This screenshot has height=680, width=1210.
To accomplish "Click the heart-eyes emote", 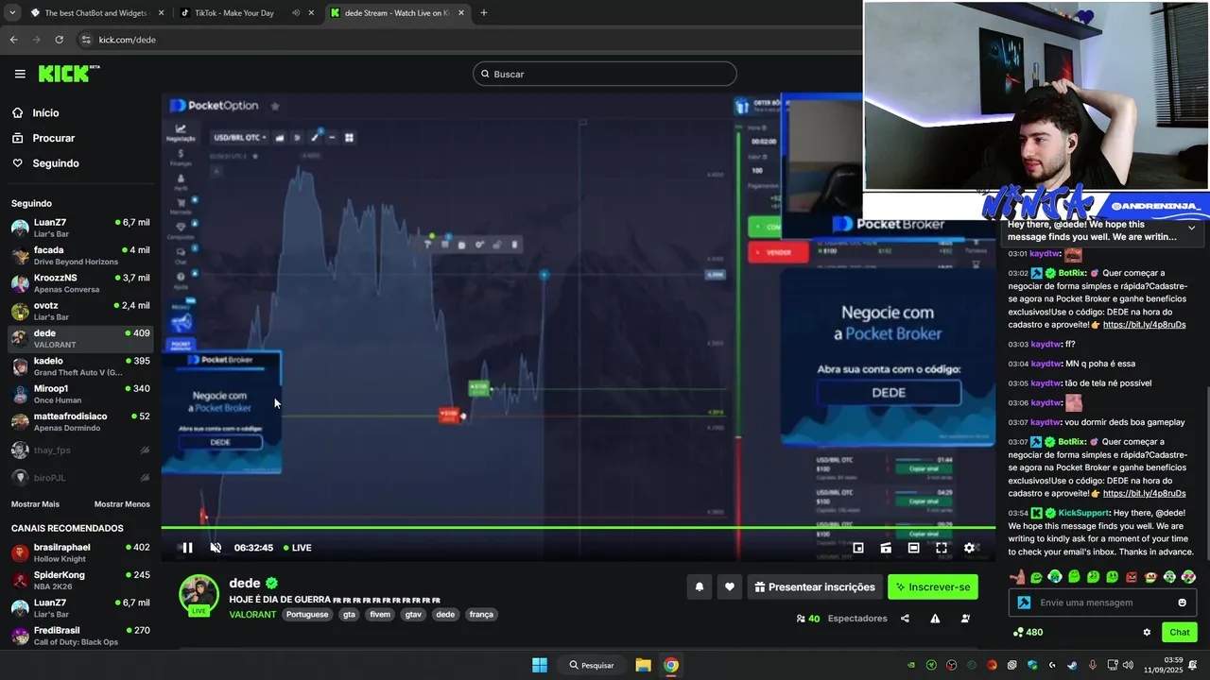I will pos(1188,577).
